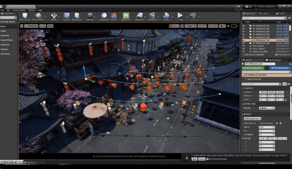Screen dimensions: 292x169
Task: Open the File menu
Action: pos(2,10)
